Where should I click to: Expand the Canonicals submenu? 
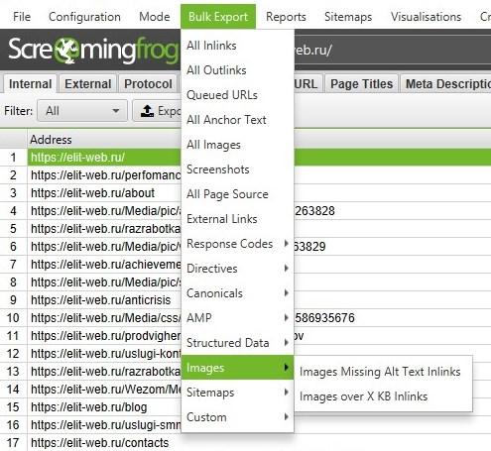click(237, 293)
